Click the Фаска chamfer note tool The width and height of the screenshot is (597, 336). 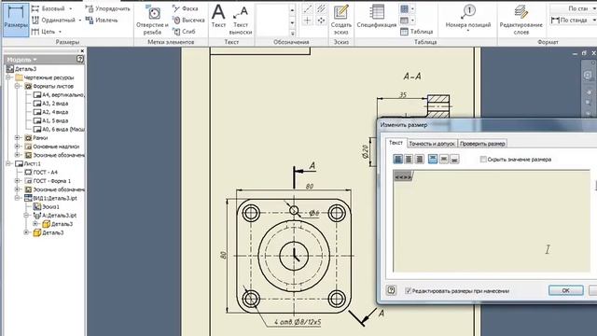[x=186, y=8]
